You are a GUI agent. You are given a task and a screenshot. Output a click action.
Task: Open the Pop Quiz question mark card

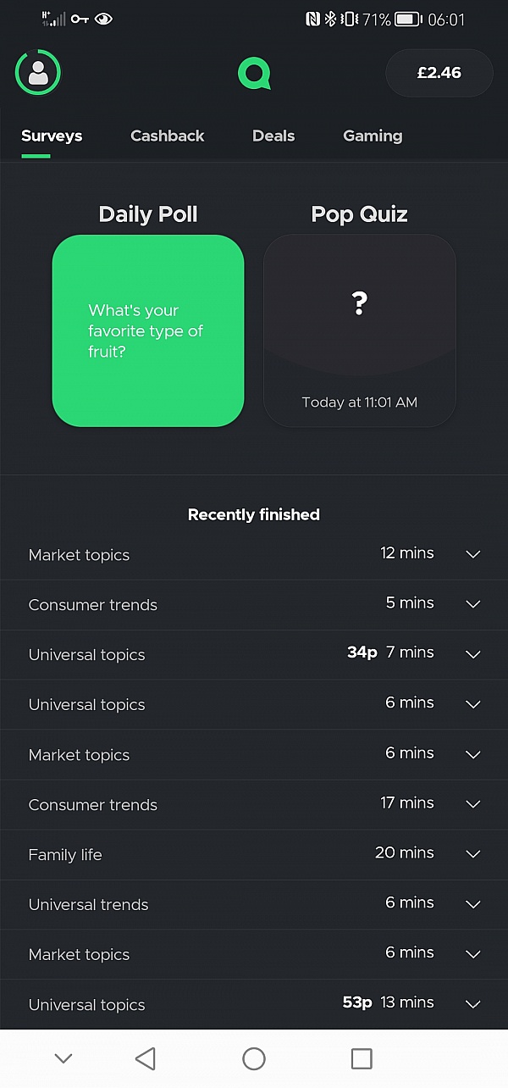[x=359, y=330]
